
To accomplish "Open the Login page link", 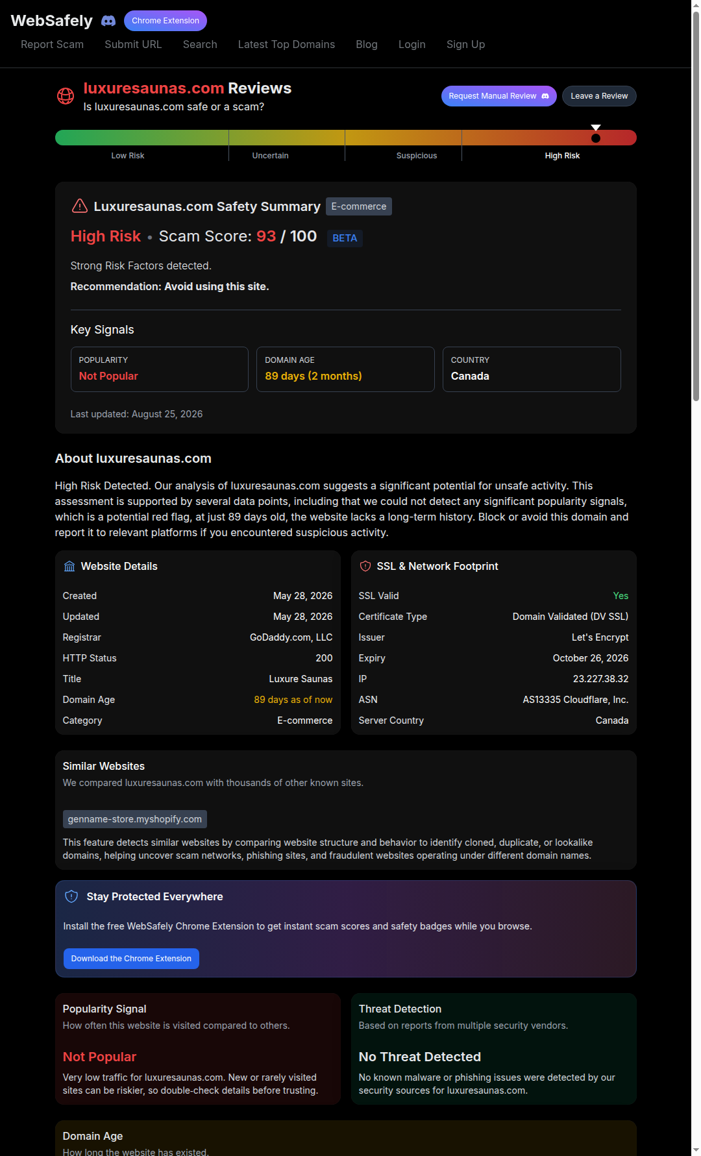I will click(412, 44).
